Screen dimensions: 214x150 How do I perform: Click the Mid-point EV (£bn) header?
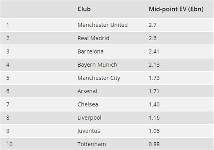[176, 9]
